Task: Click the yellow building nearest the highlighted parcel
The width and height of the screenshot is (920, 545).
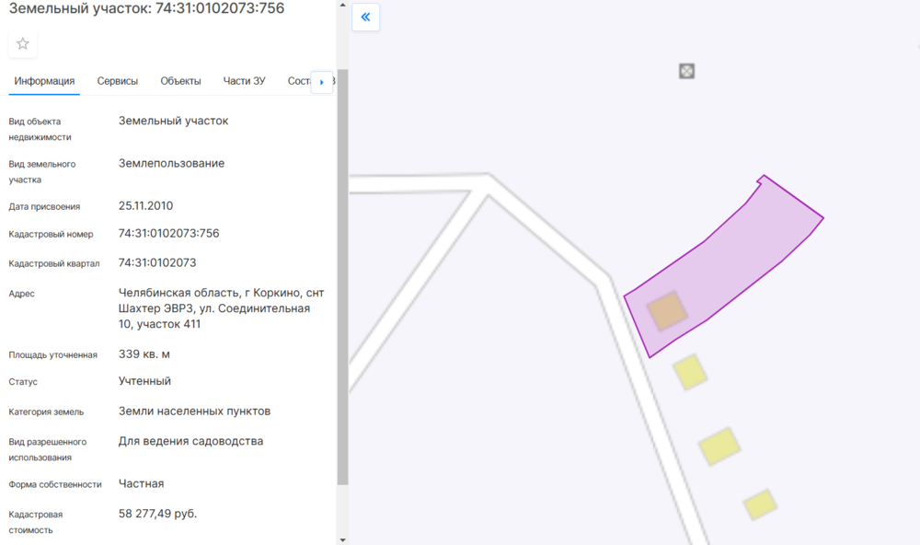Action: tap(690, 372)
